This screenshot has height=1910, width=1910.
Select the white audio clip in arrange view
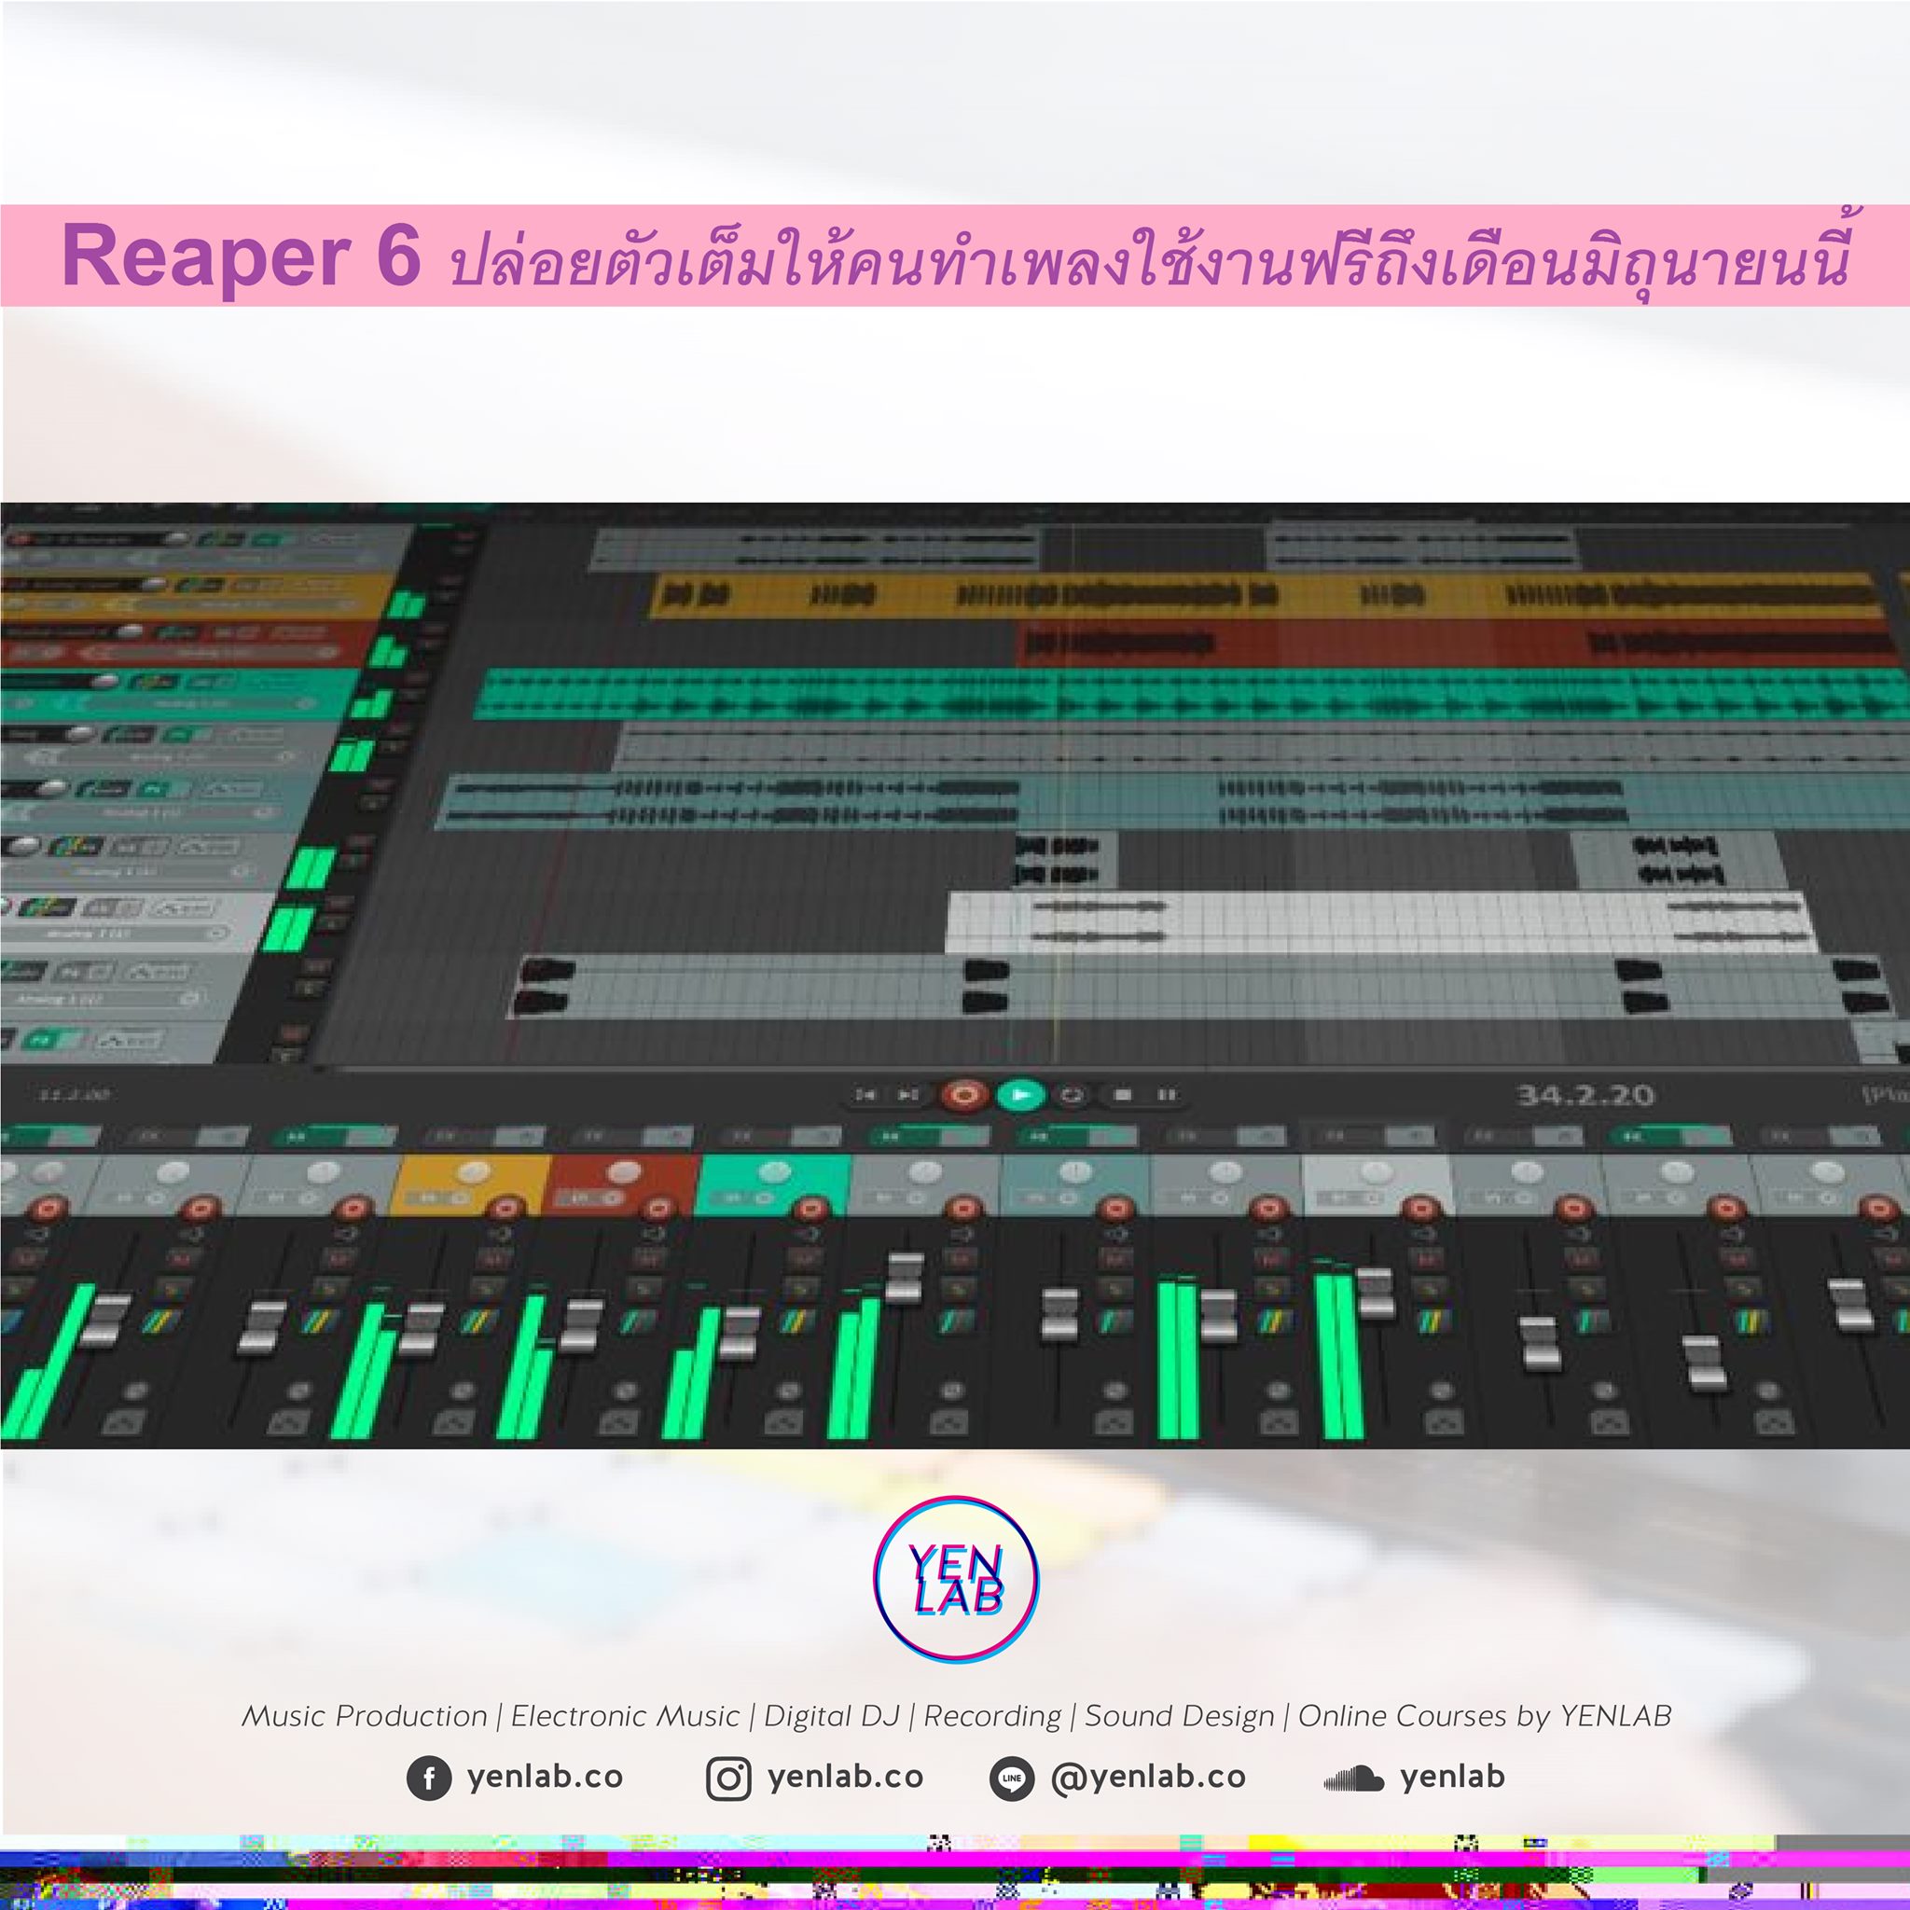1381,921
